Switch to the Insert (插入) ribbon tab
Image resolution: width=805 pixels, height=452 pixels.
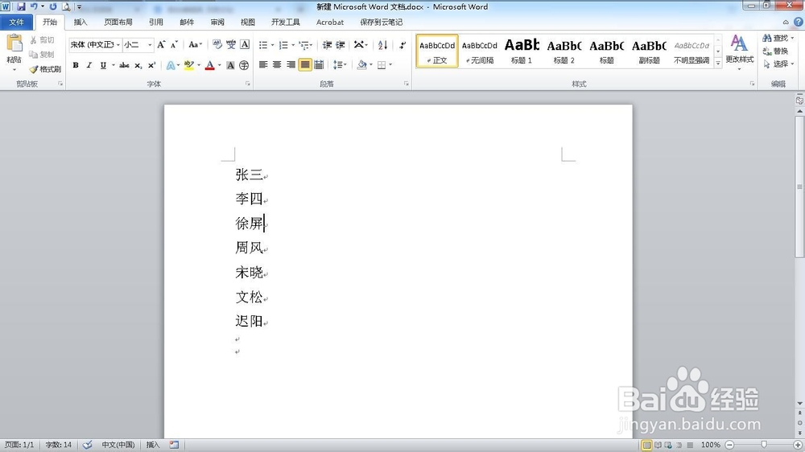(x=80, y=22)
